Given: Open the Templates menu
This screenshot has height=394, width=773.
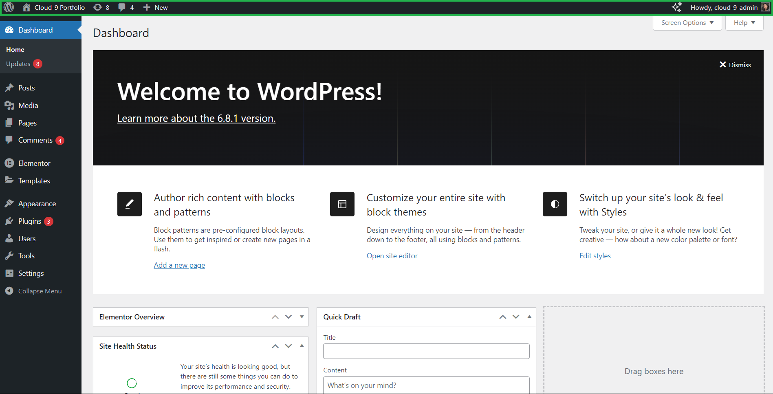Looking at the screenshot, I should click(x=34, y=181).
